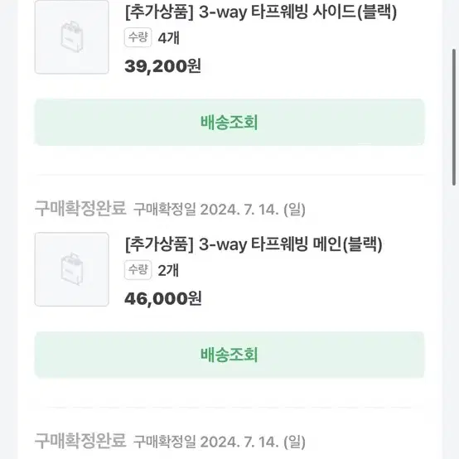Select the 46,000원 price text

coord(163,298)
